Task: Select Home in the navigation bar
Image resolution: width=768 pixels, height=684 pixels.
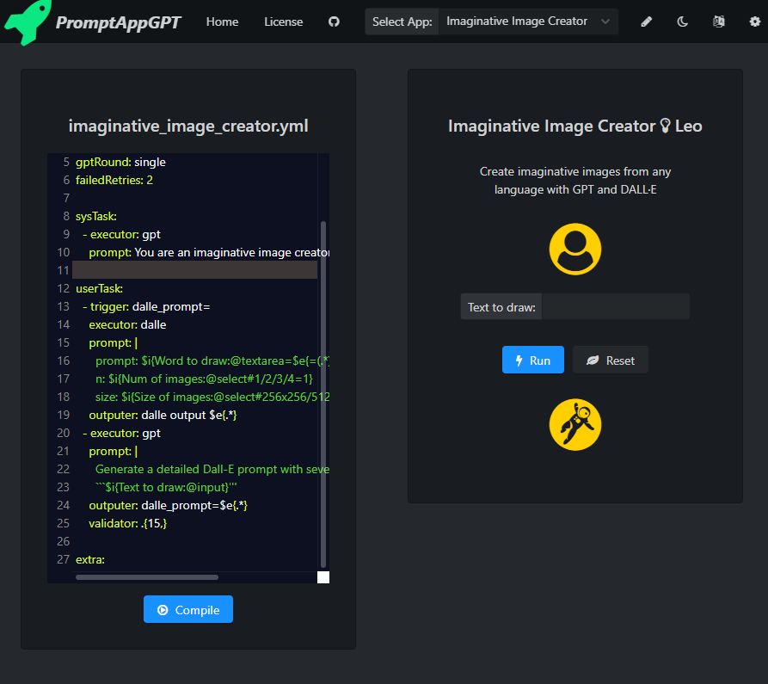Action: point(222,22)
